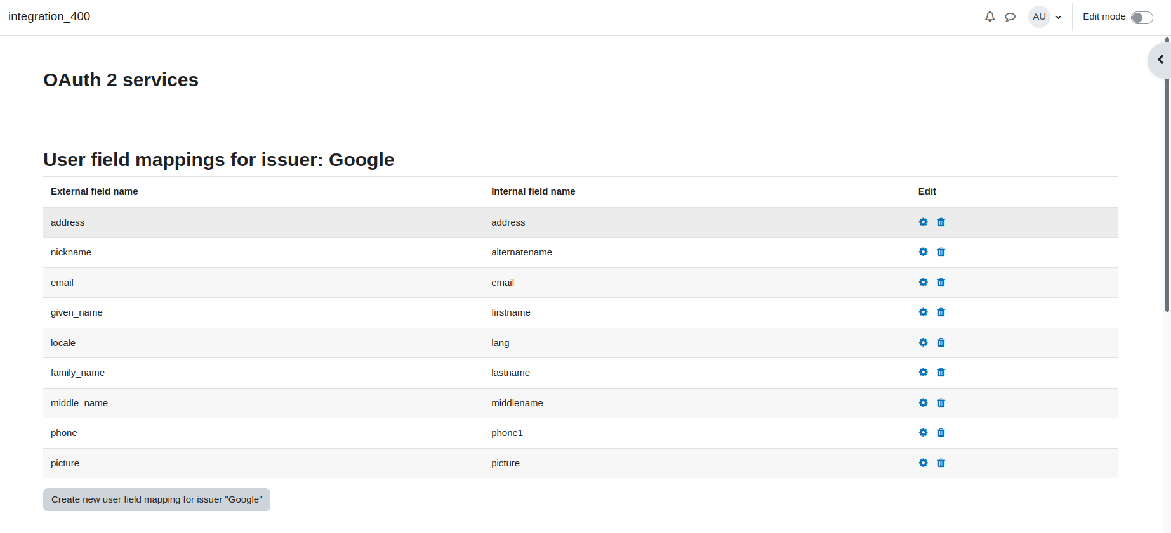Select the 'nickname' external field cell

tap(263, 252)
